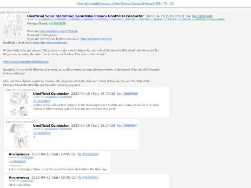Open the 1.jpg file link of the OP
Viewport: 251px width, 188px height.
[2, 12]
